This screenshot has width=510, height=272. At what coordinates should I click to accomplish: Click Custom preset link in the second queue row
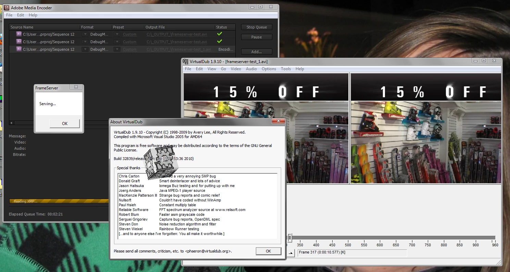coord(130,42)
